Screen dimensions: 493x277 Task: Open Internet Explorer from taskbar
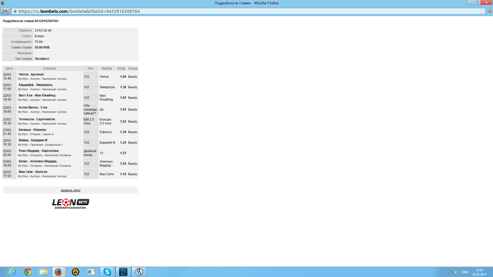[12, 272]
